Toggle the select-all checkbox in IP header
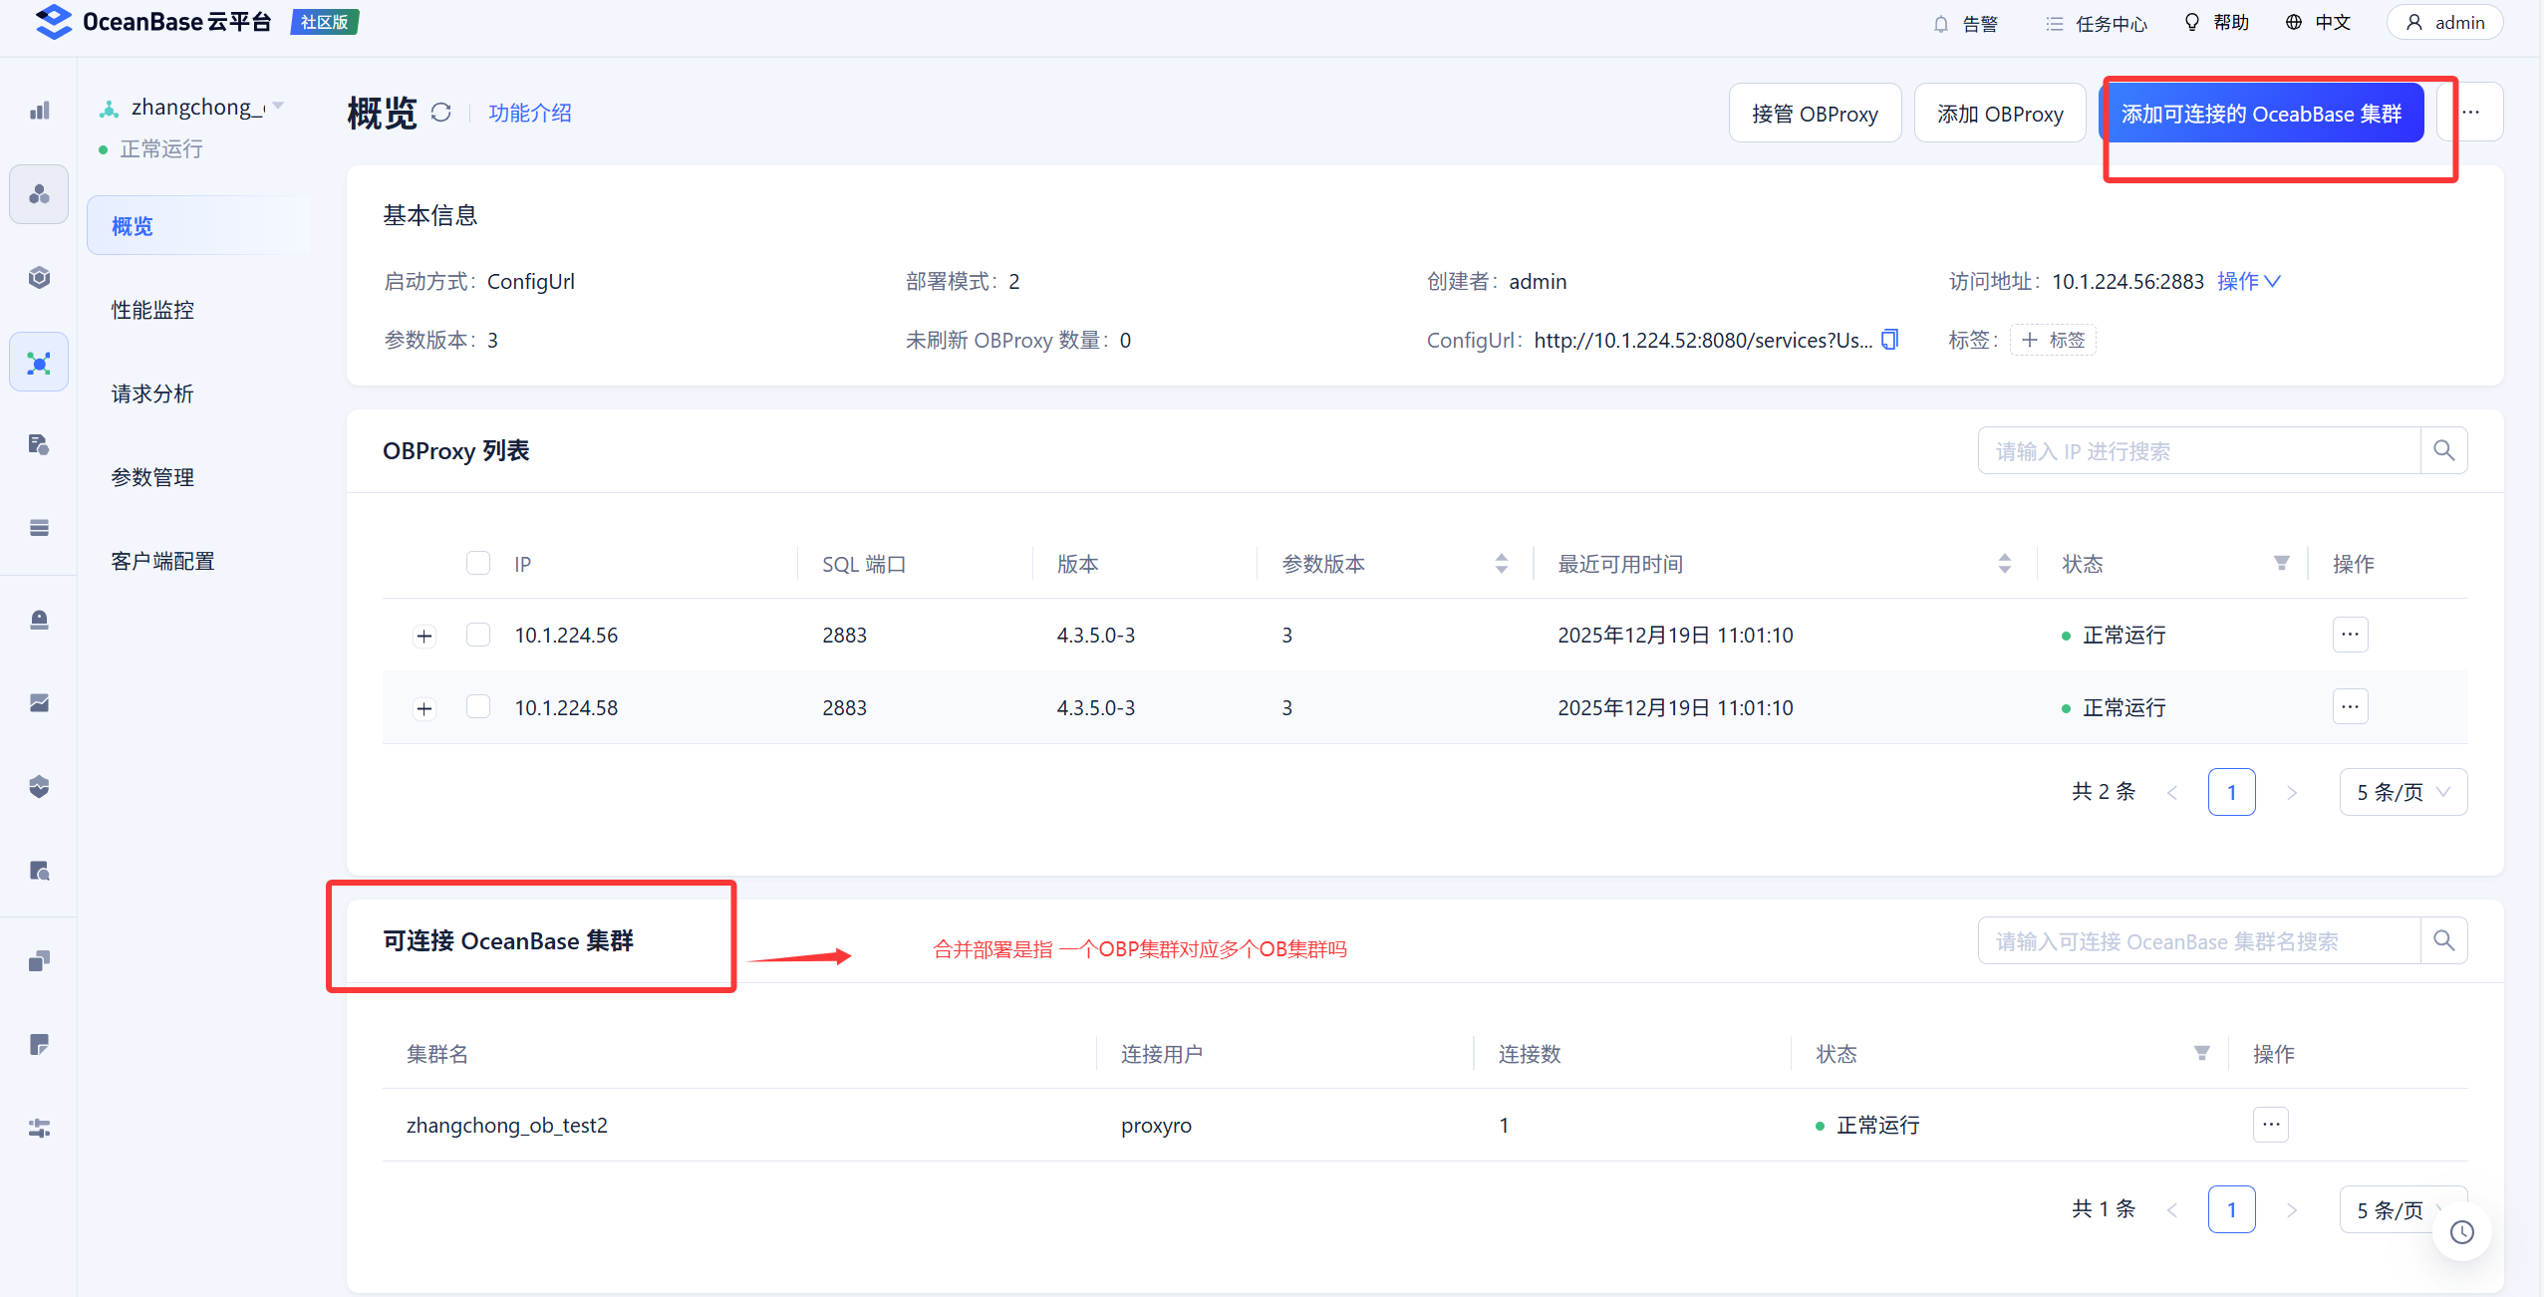Image resolution: width=2544 pixels, height=1297 pixels. (478, 564)
